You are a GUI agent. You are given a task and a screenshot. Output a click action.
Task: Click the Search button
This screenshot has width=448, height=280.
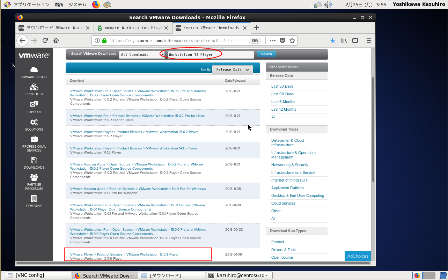266,54
